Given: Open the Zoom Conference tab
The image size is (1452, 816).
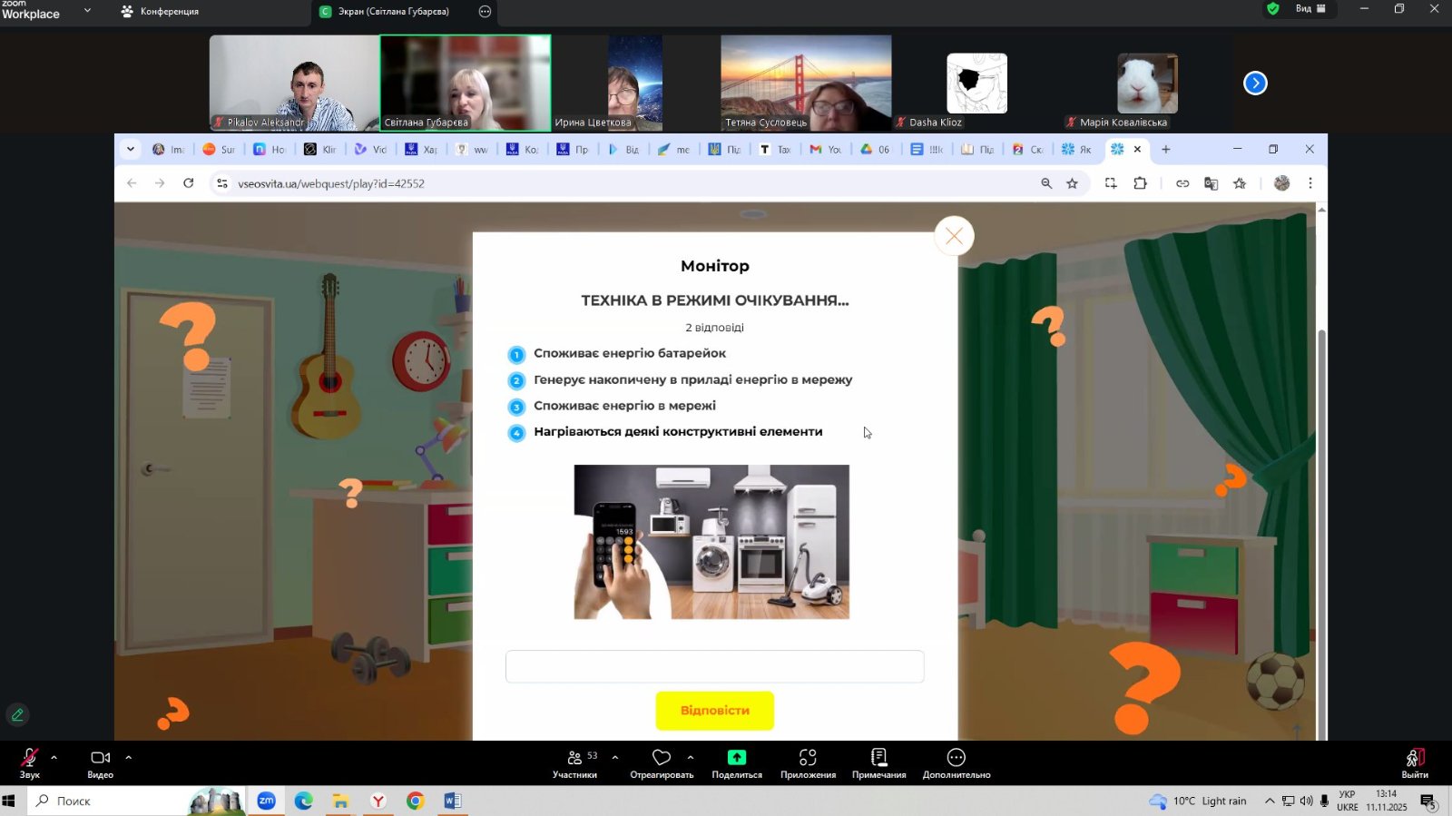Looking at the screenshot, I should [x=161, y=12].
